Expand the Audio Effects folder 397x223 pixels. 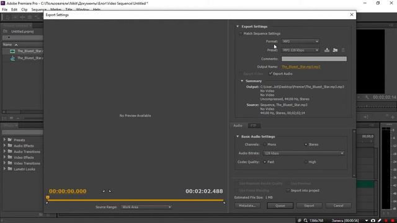(x=4, y=146)
